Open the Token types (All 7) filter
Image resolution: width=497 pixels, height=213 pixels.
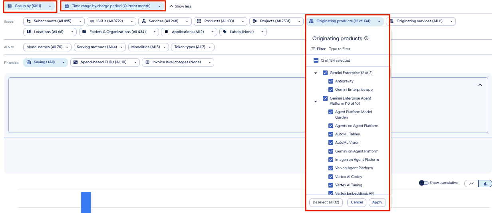click(193, 47)
